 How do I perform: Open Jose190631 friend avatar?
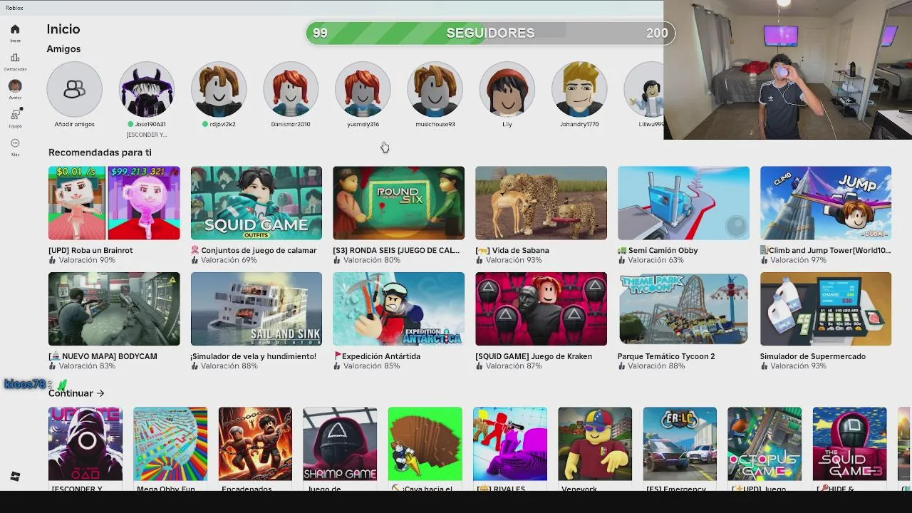click(x=147, y=89)
